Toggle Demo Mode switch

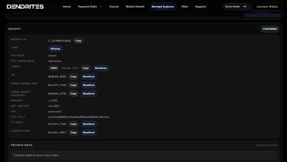(x=236, y=7)
